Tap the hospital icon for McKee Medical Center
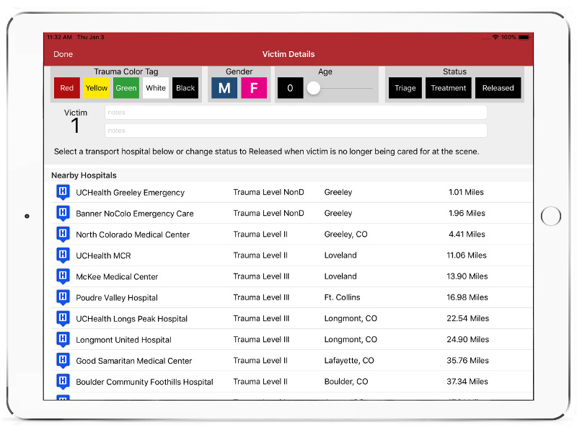 pyautogui.click(x=63, y=276)
